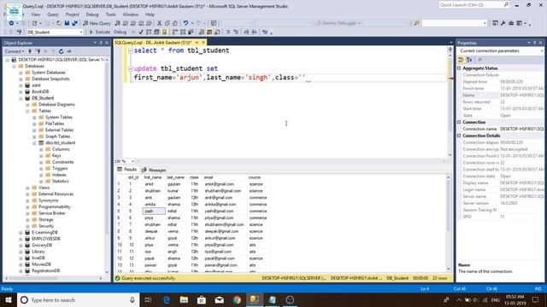Switch to the Results tab
The height and width of the screenshot is (307, 547).
point(127,170)
